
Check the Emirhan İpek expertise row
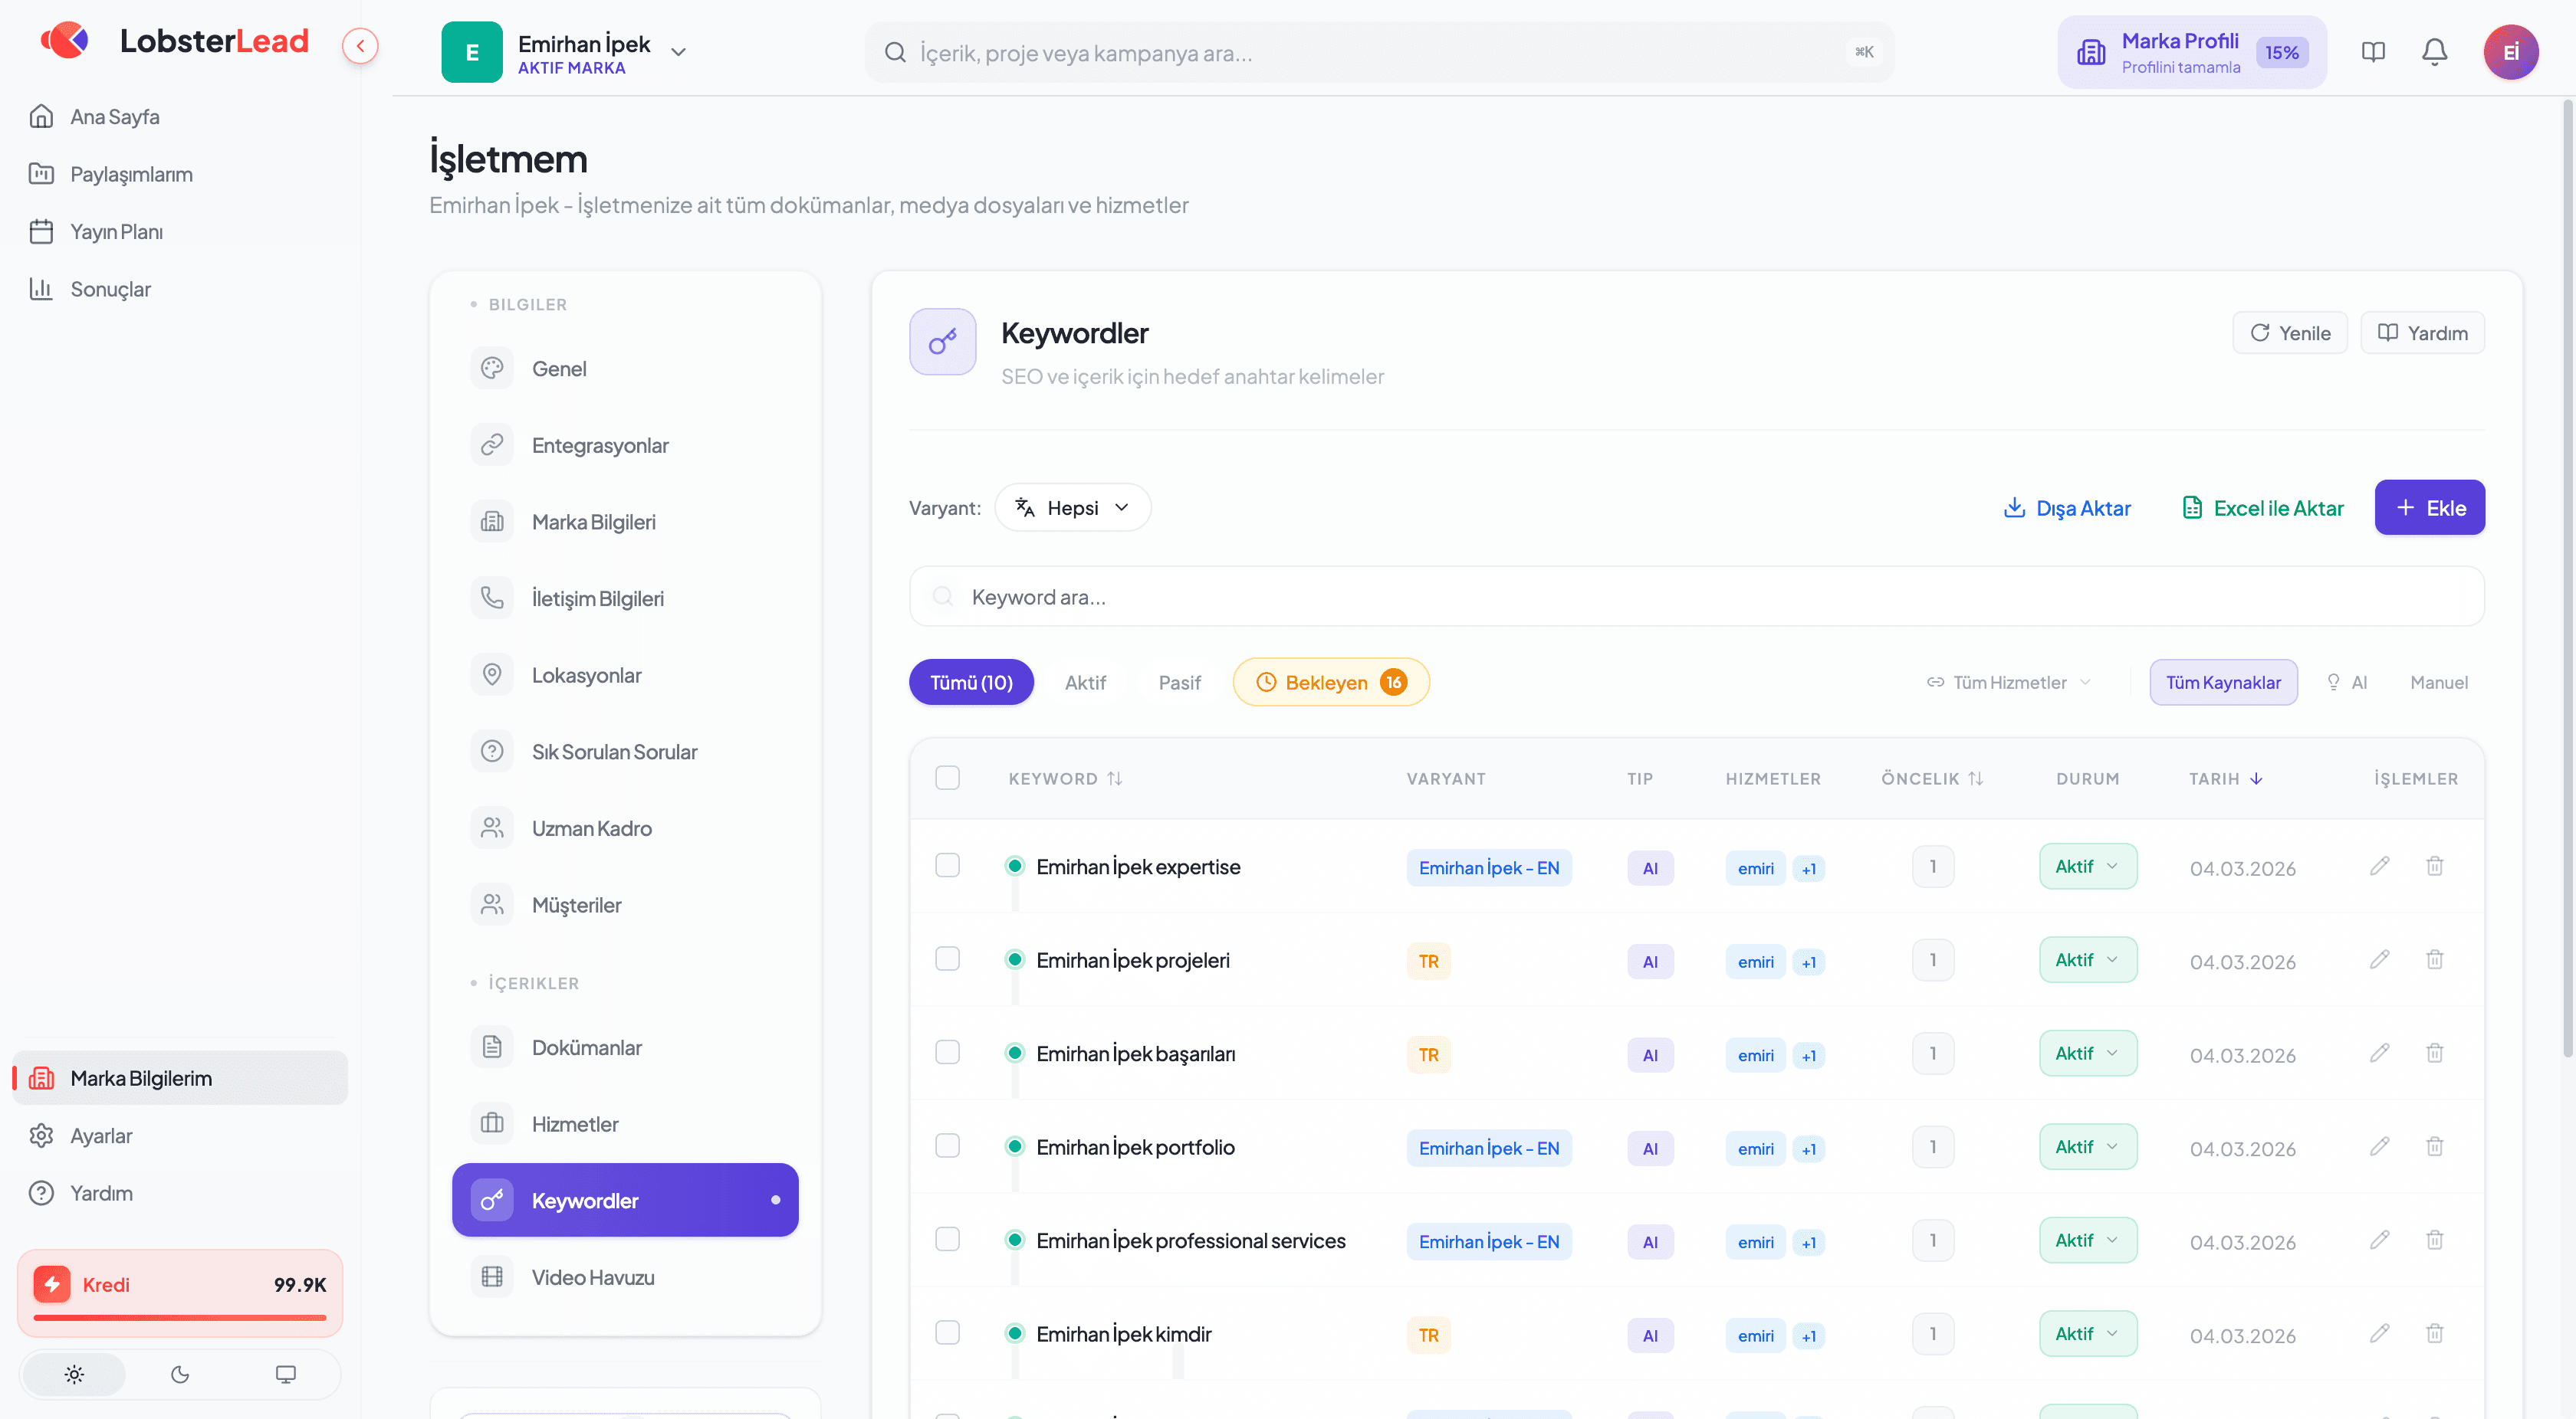(947, 865)
